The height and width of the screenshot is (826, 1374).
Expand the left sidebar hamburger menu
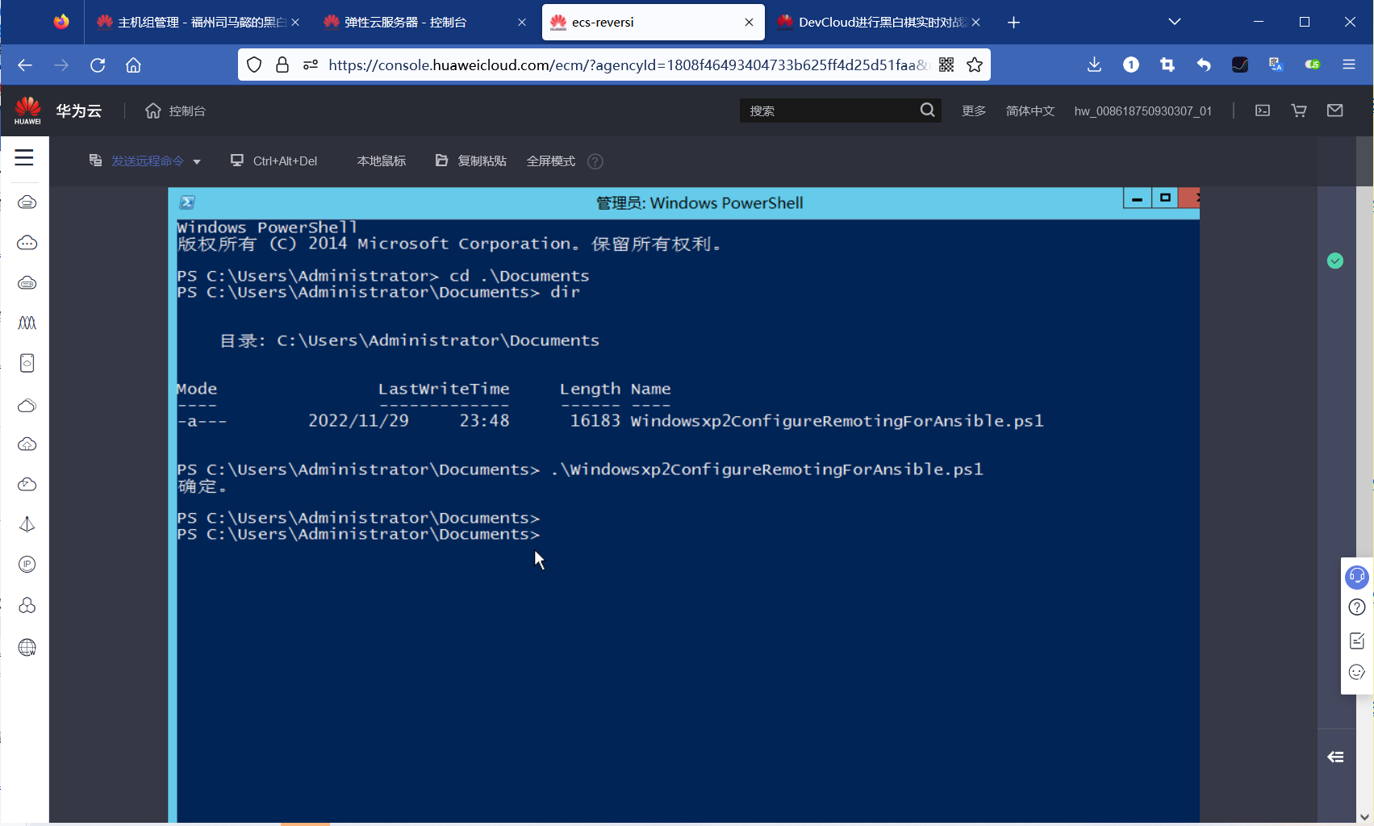24,158
